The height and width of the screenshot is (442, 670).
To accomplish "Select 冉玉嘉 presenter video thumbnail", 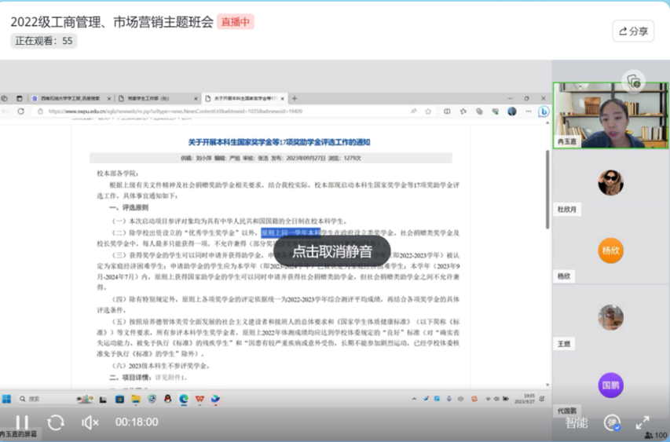I will [x=610, y=115].
